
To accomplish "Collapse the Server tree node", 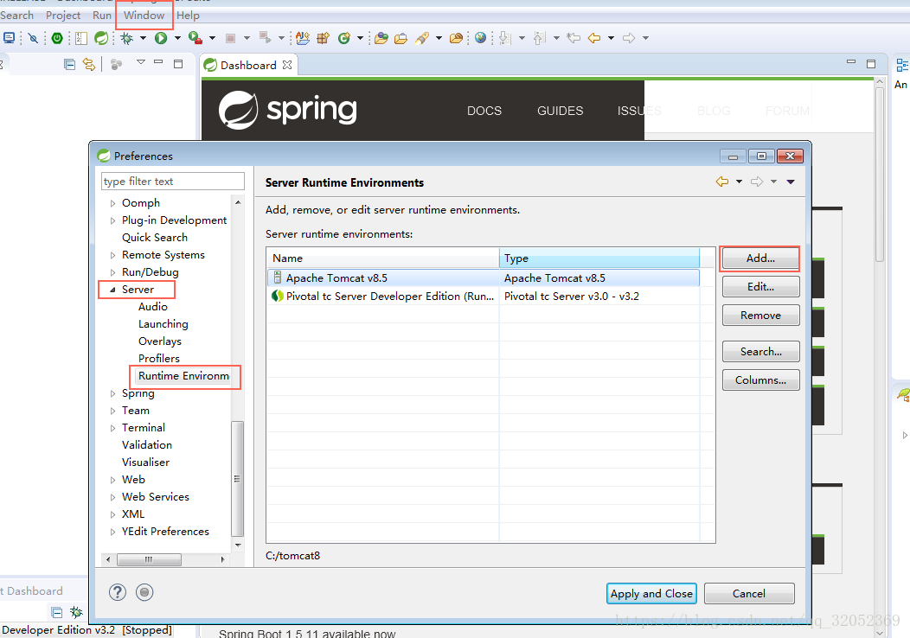I will pos(112,290).
